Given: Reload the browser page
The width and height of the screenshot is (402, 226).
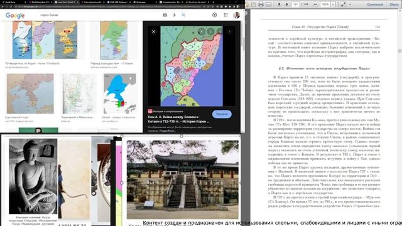Looking at the screenshot, I should (x=11, y=6).
